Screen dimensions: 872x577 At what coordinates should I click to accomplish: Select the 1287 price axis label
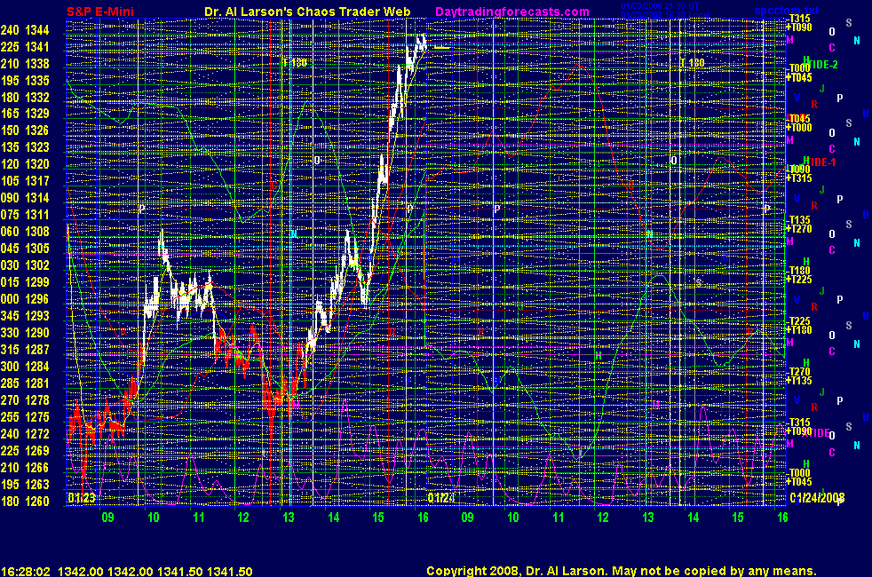[36, 350]
